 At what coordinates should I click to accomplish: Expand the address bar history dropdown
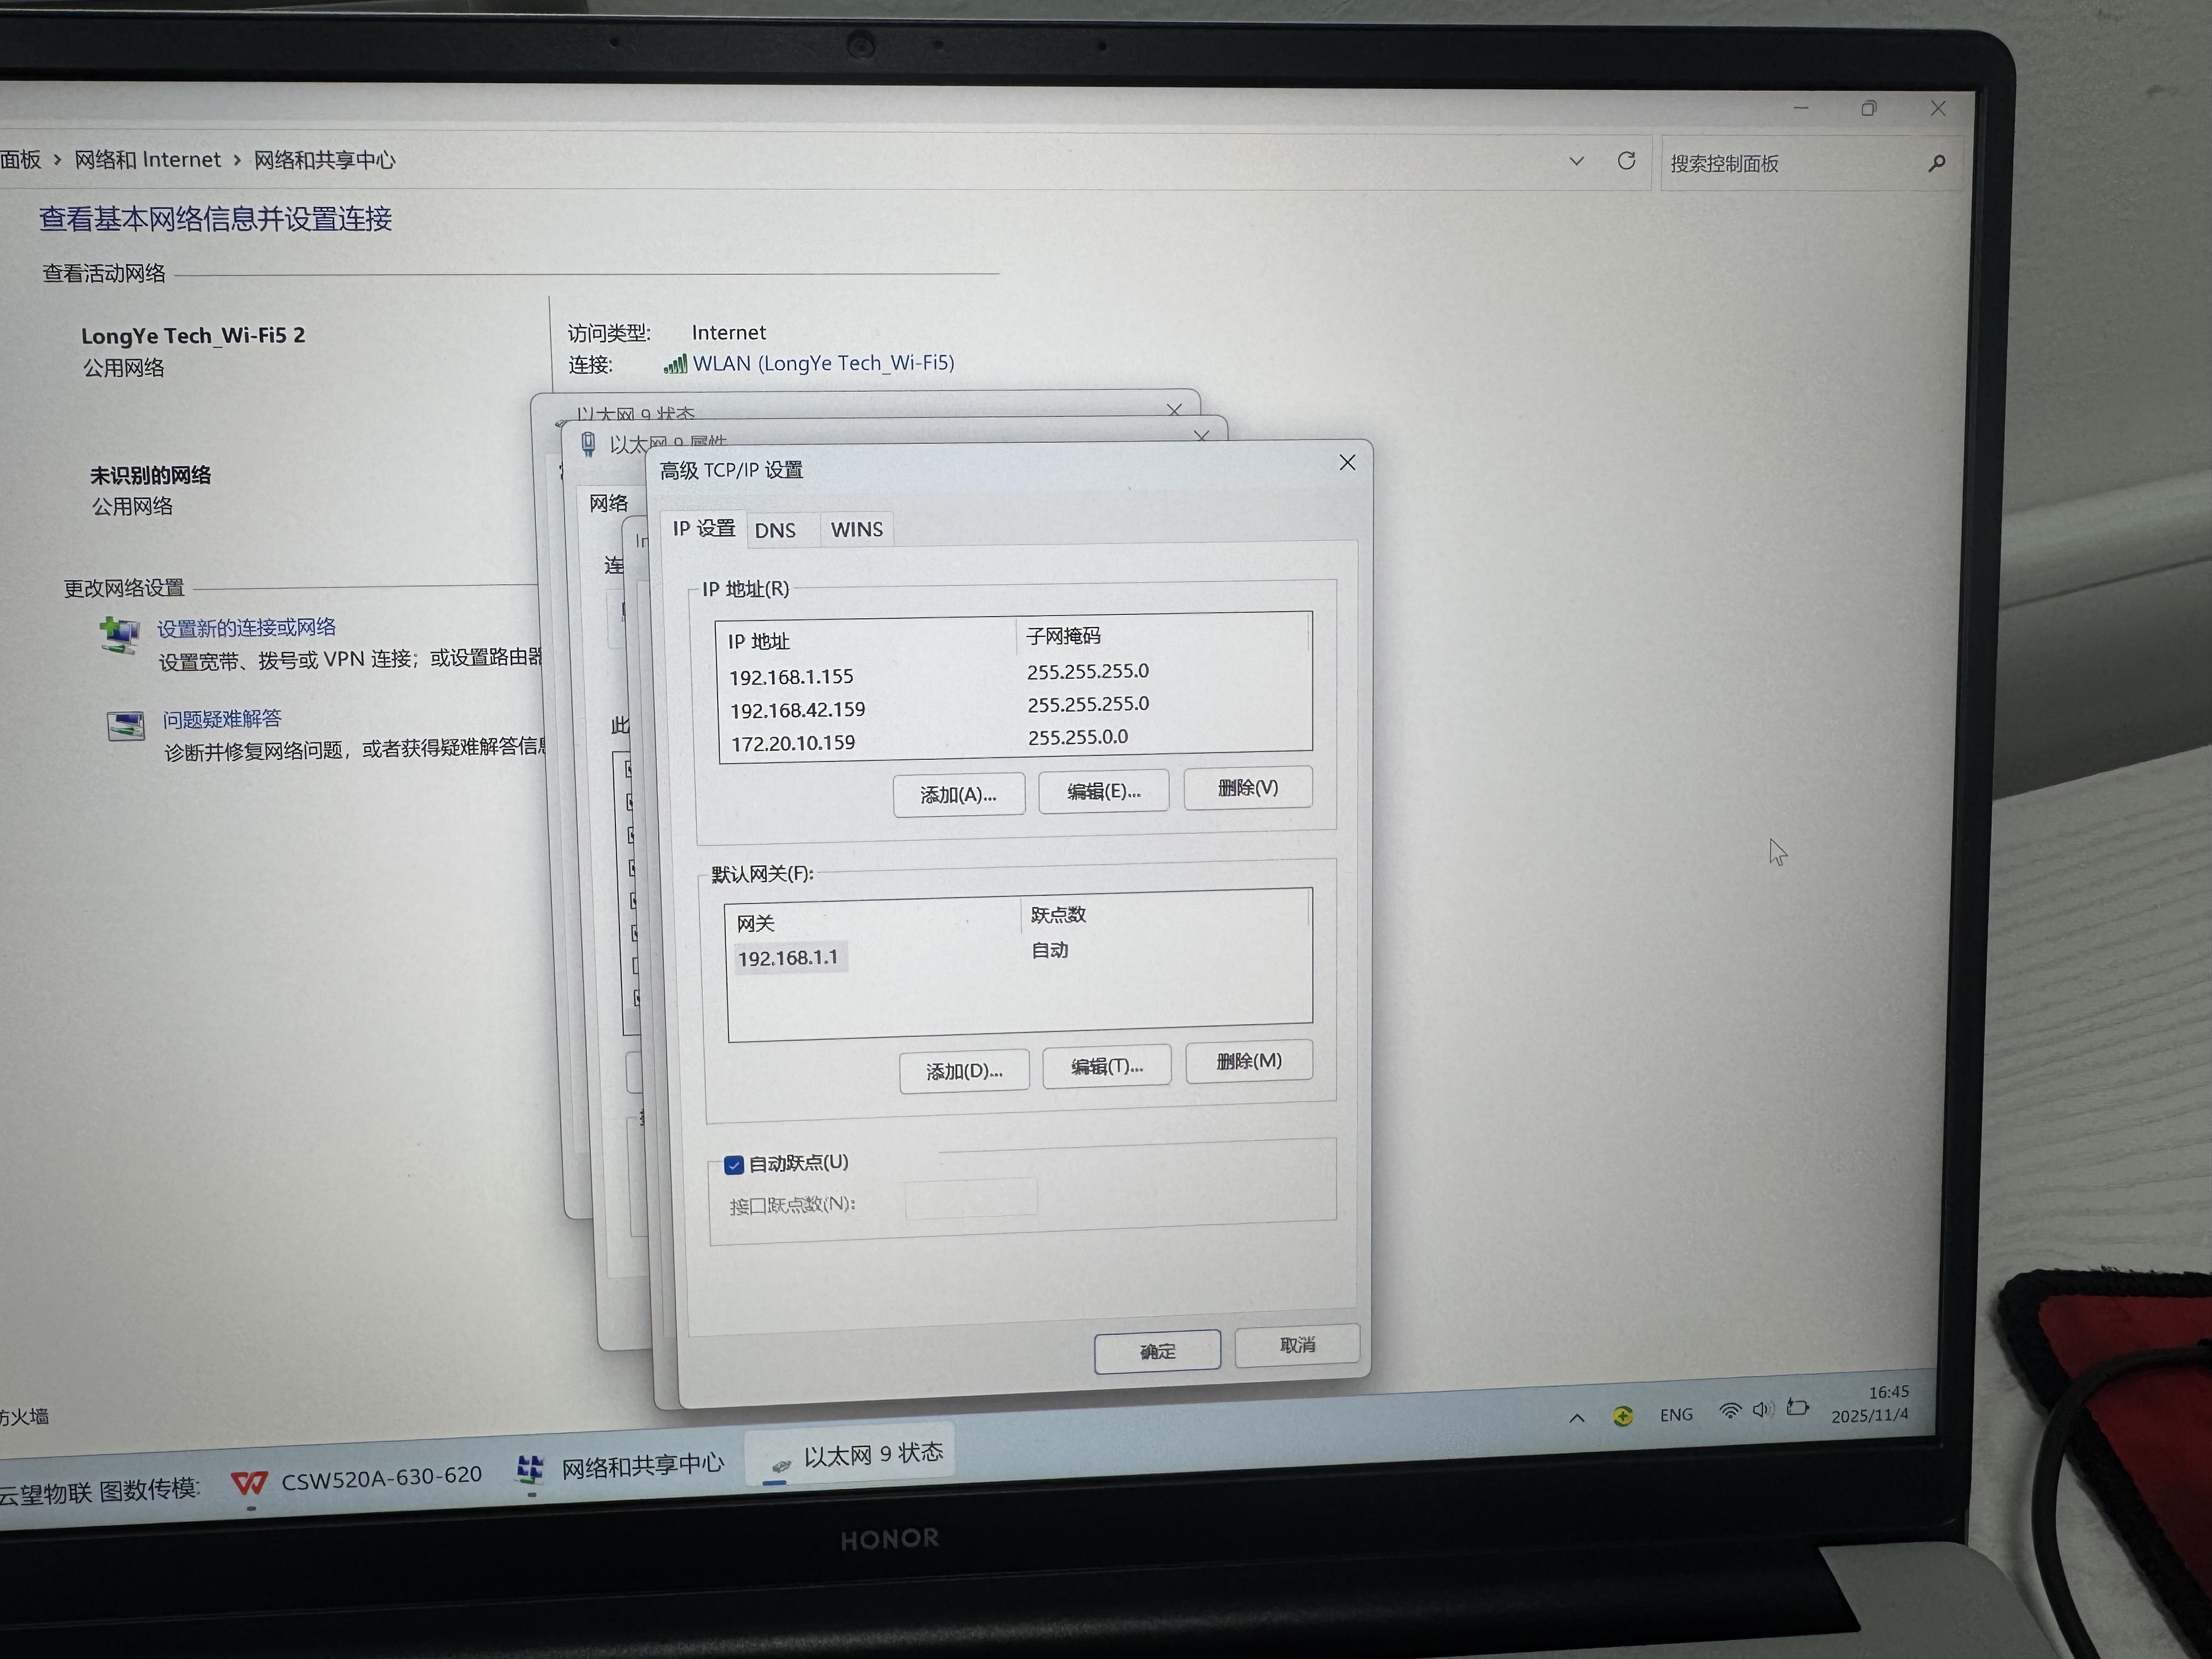(x=1576, y=161)
